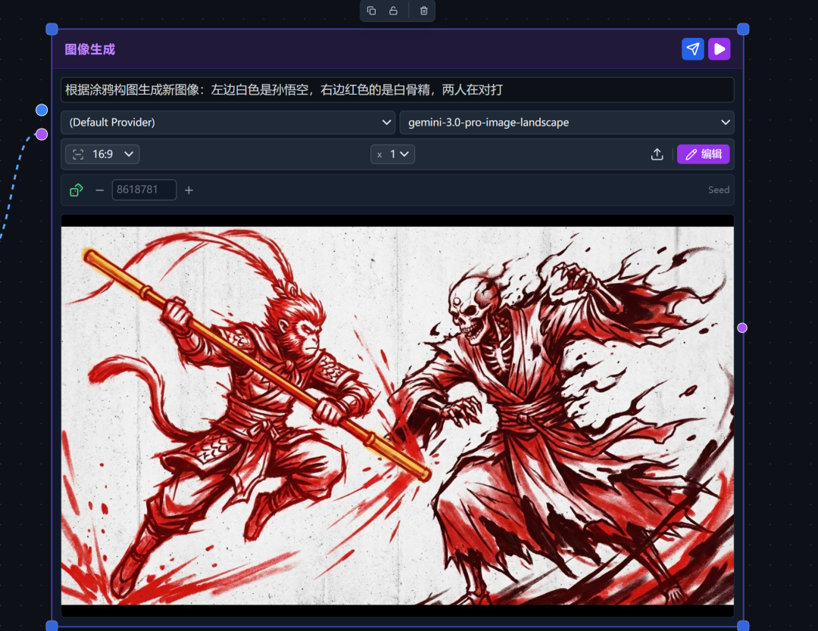The height and width of the screenshot is (631, 818).
Task: Open the 16:9 aspect ratio dropdown
Action: tap(102, 154)
